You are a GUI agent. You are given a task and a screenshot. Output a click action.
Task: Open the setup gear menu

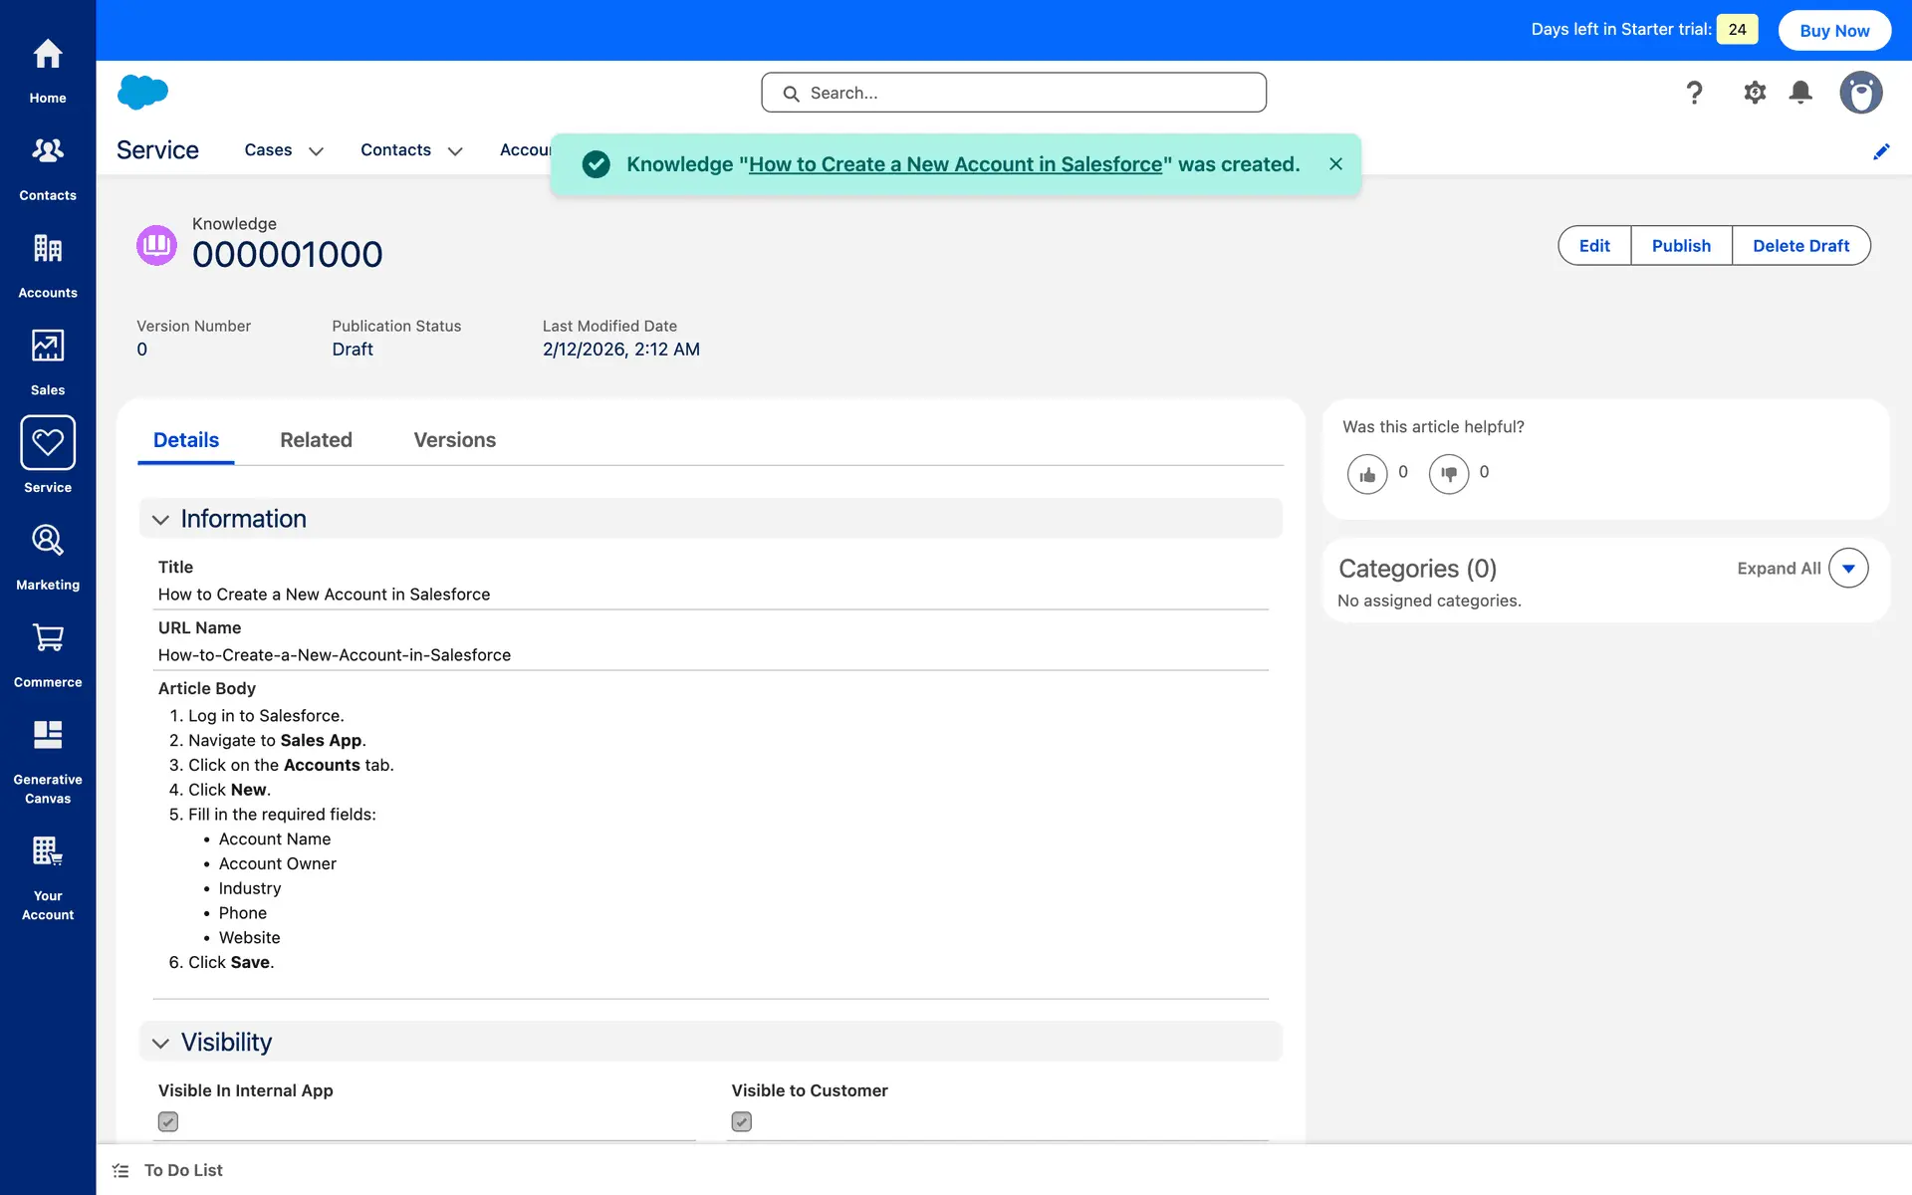[1755, 93]
